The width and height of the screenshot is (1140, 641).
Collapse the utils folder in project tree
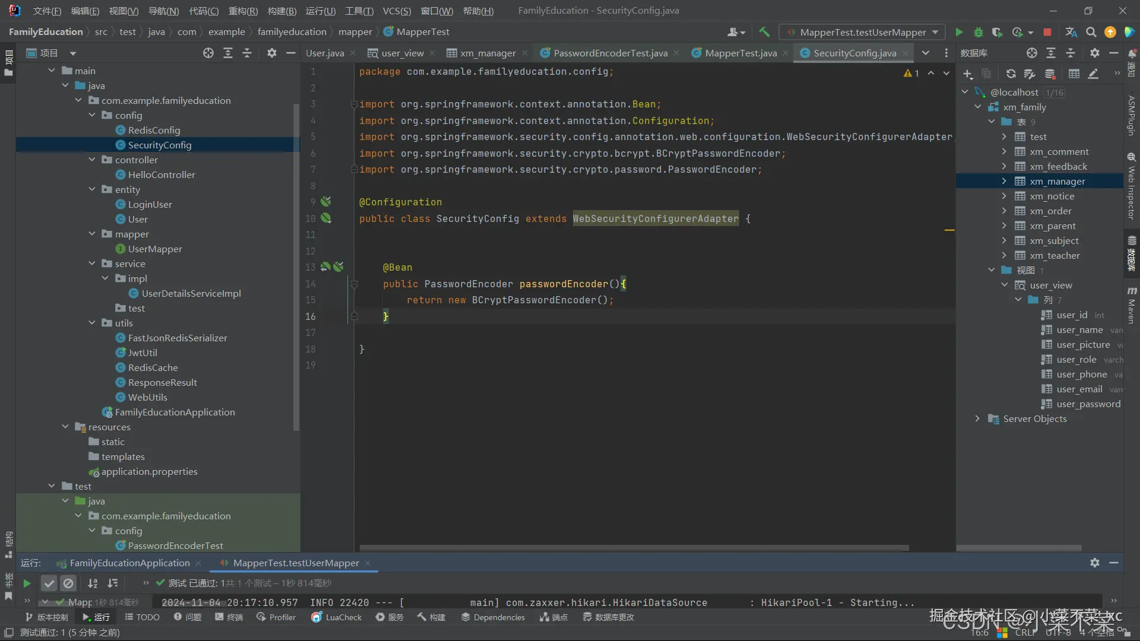coord(92,323)
